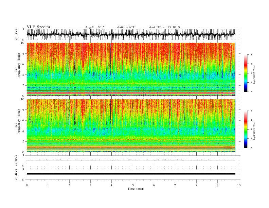The height and width of the screenshot is (208, 269).
Task: Click the "8" kHz tick on ch.1 spectrogram axis
Action: (x=23, y=54)
